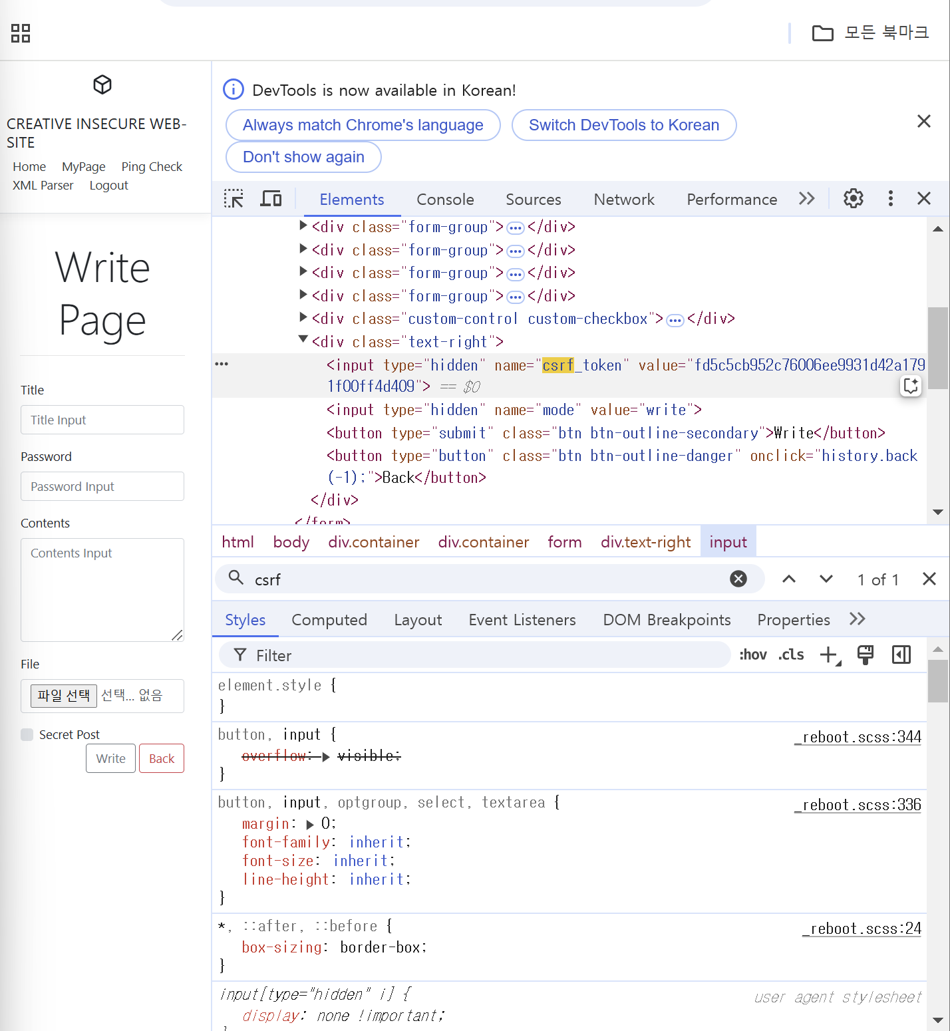The width and height of the screenshot is (950, 1031).
Task: Click the 파일 선택 file chooser button
Action: point(64,696)
